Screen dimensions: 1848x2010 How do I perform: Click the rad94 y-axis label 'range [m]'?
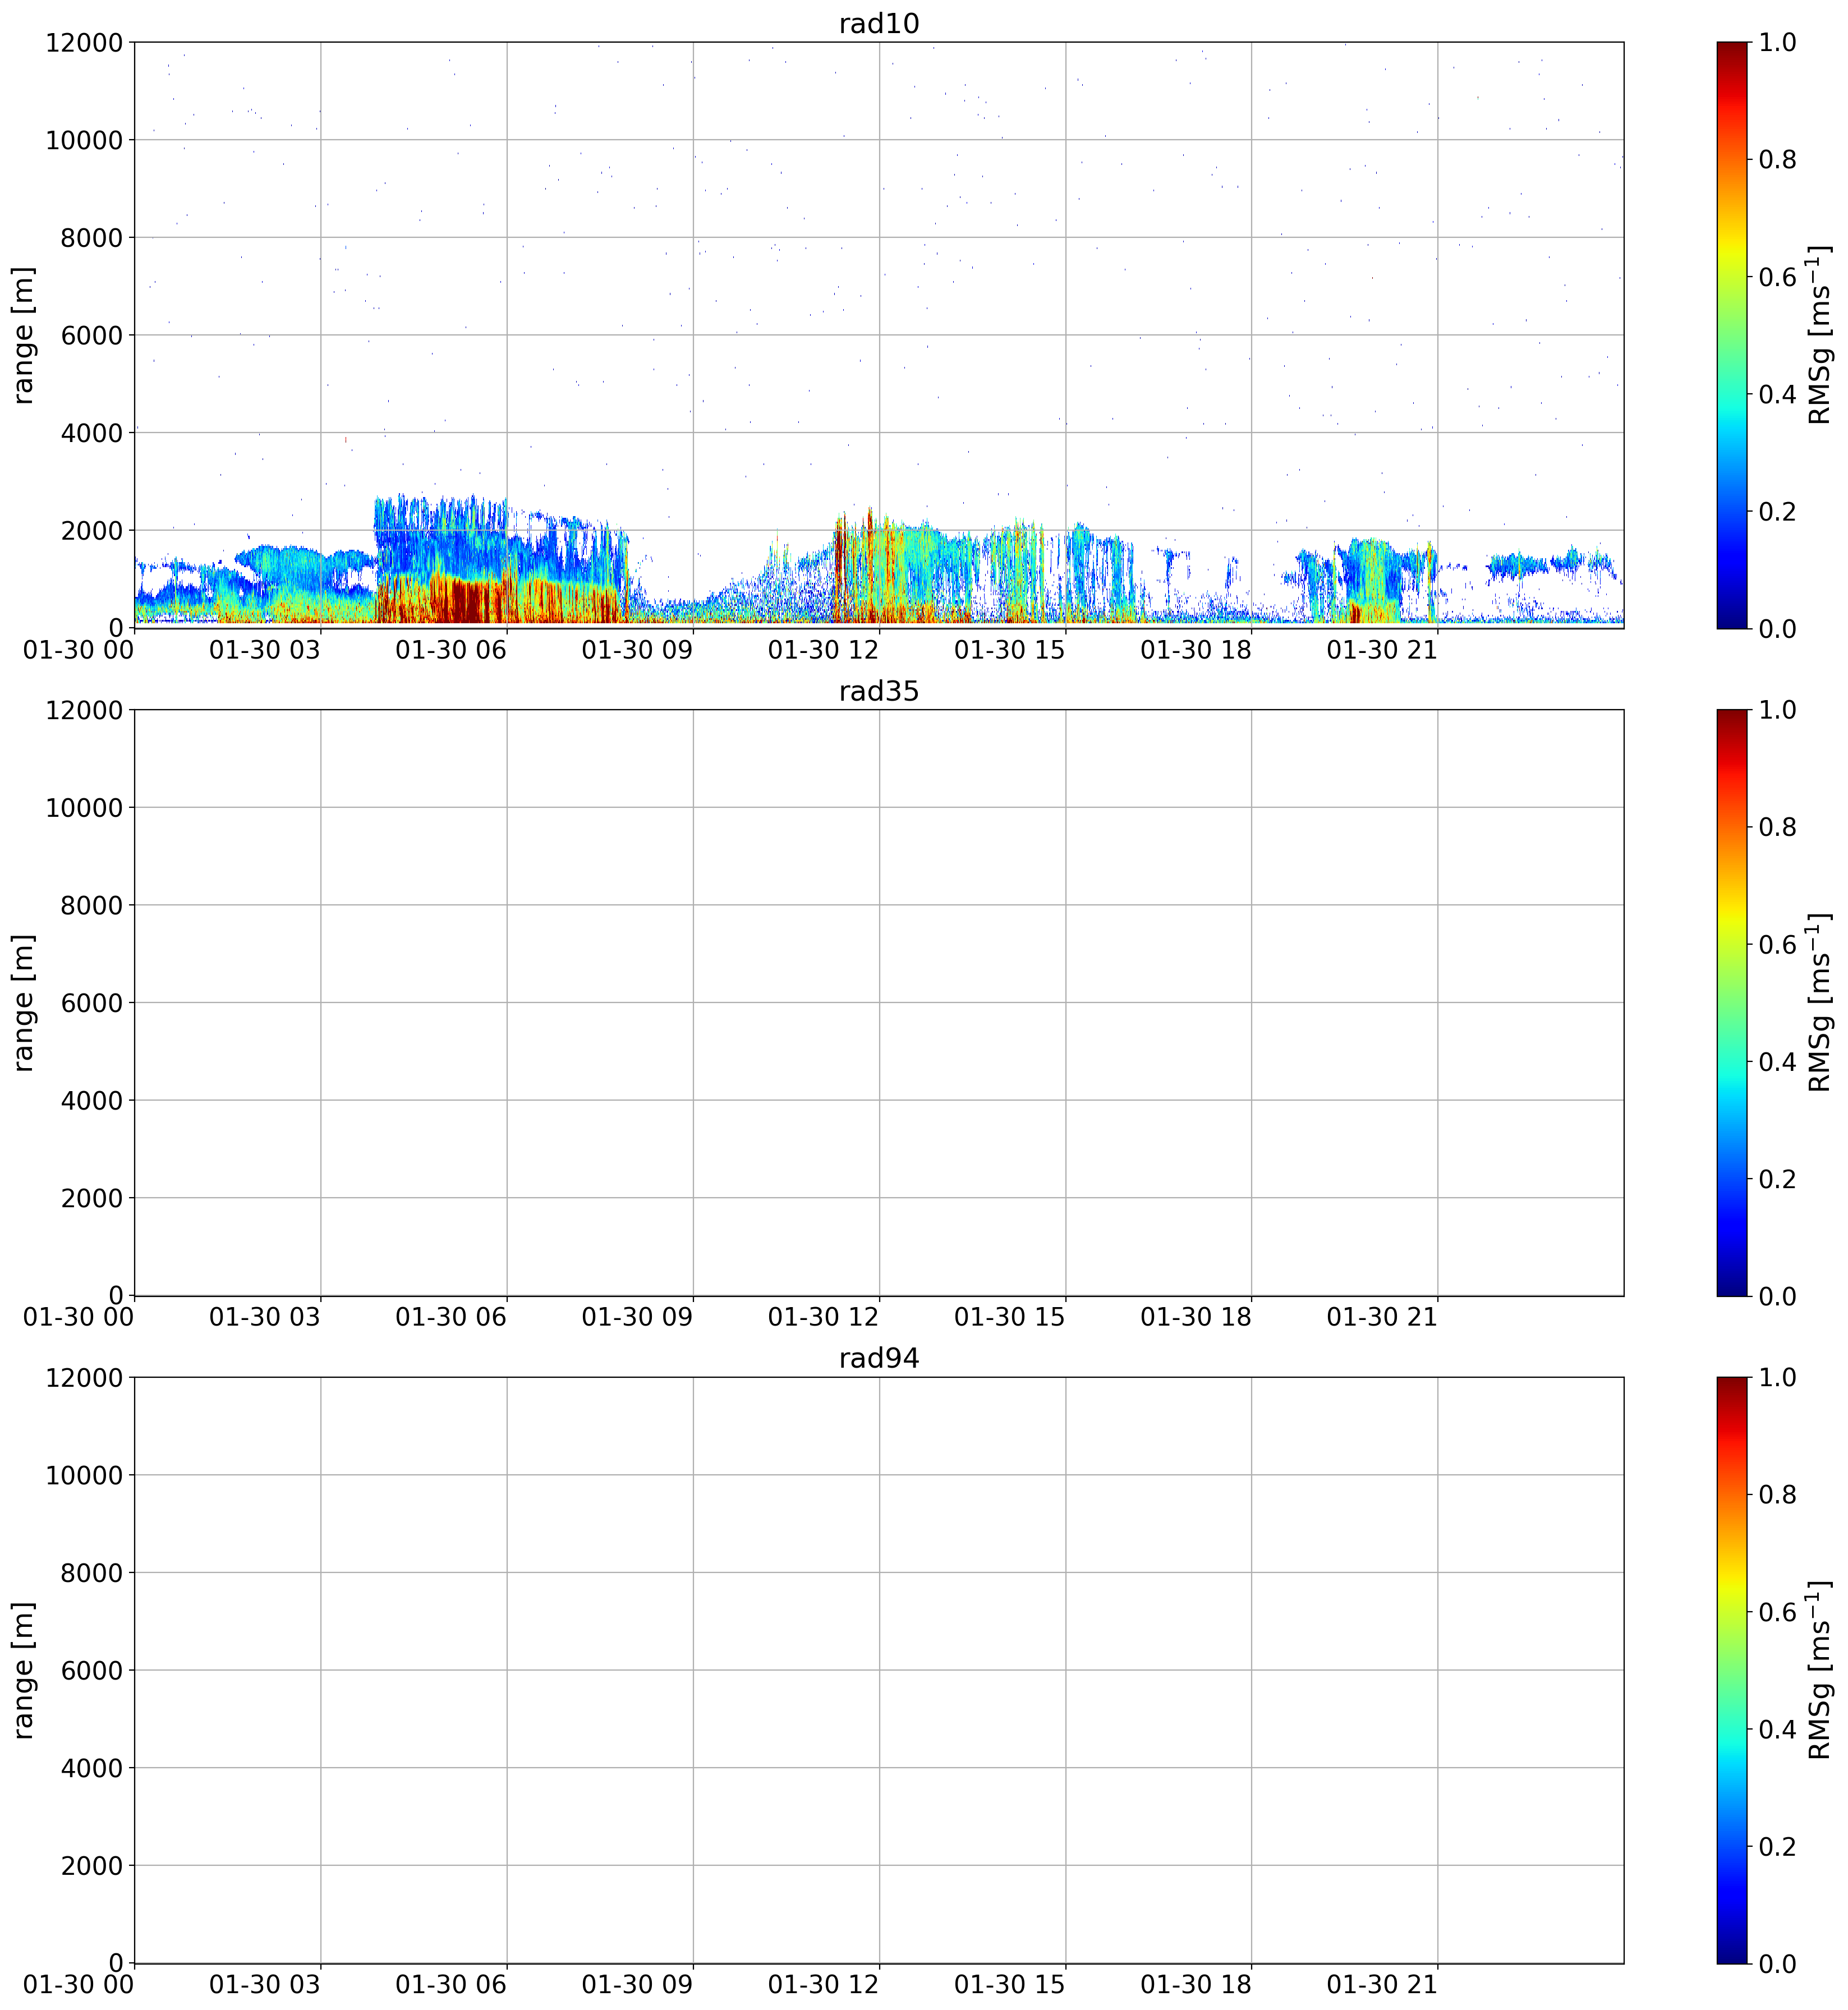coord(24,1670)
